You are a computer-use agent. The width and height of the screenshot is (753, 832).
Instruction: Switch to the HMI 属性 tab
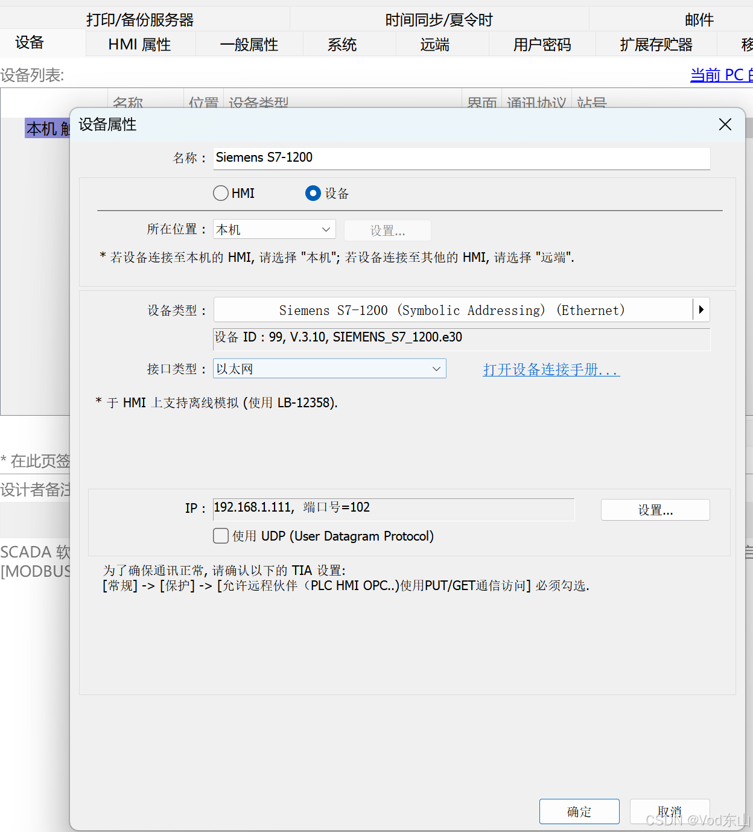point(140,44)
